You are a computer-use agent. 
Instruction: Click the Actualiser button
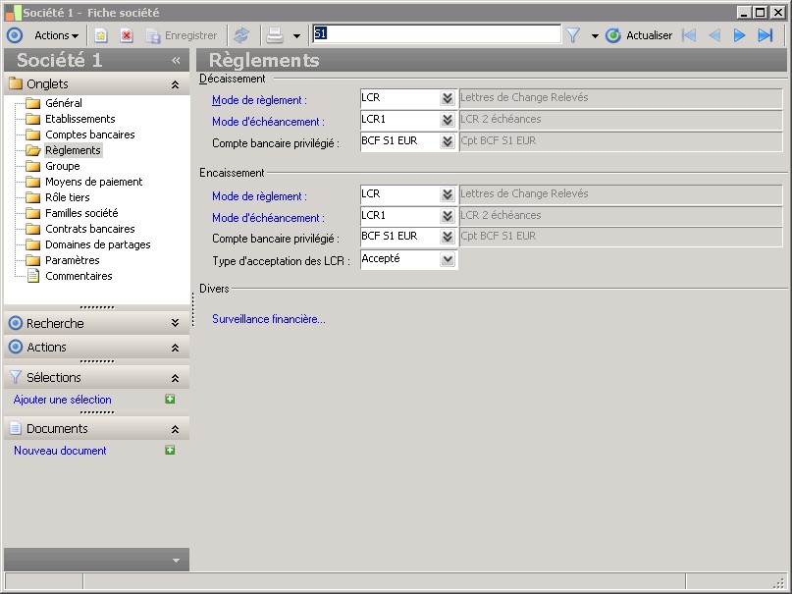(639, 35)
